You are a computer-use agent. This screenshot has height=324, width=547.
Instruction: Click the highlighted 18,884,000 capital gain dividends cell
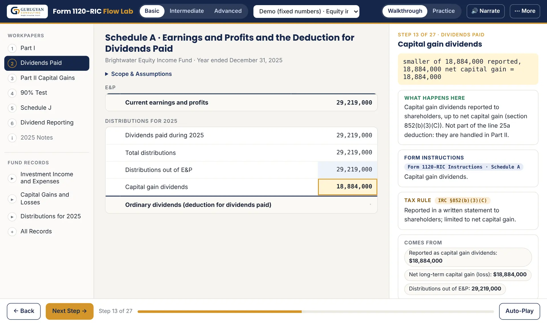[x=348, y=187]
